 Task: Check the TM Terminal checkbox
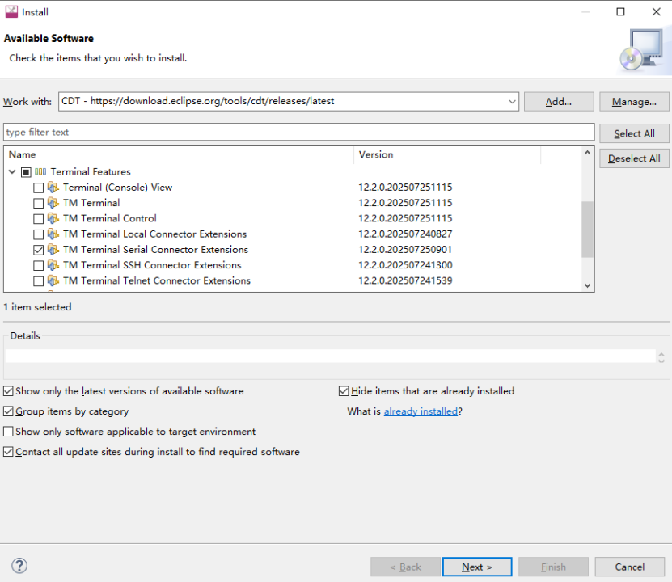pyautogui.click(x=39, y=203)
